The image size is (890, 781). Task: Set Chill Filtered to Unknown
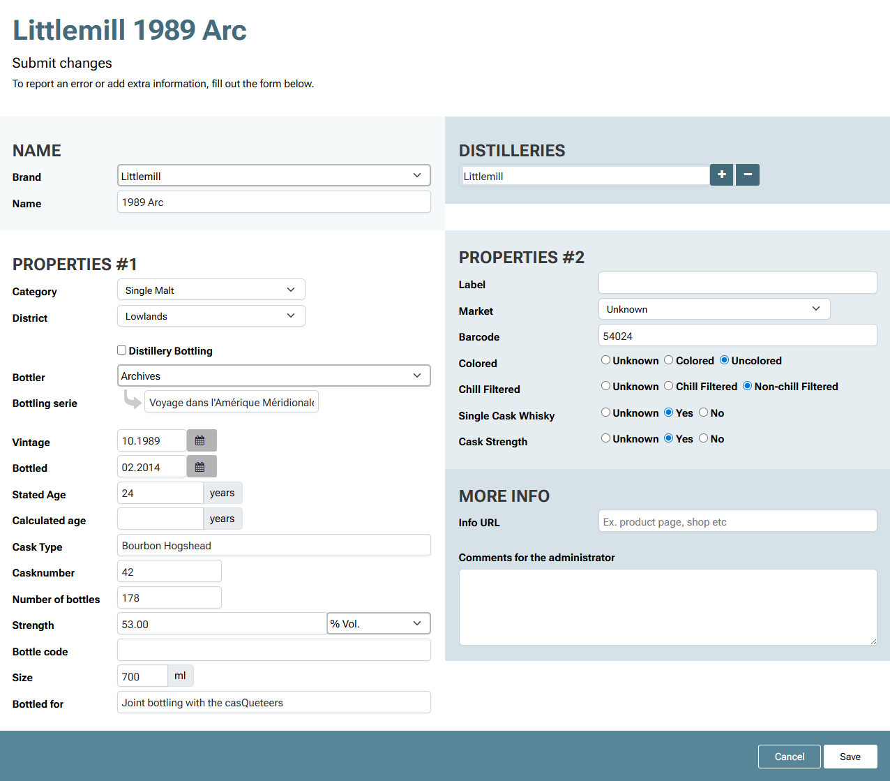605,386
